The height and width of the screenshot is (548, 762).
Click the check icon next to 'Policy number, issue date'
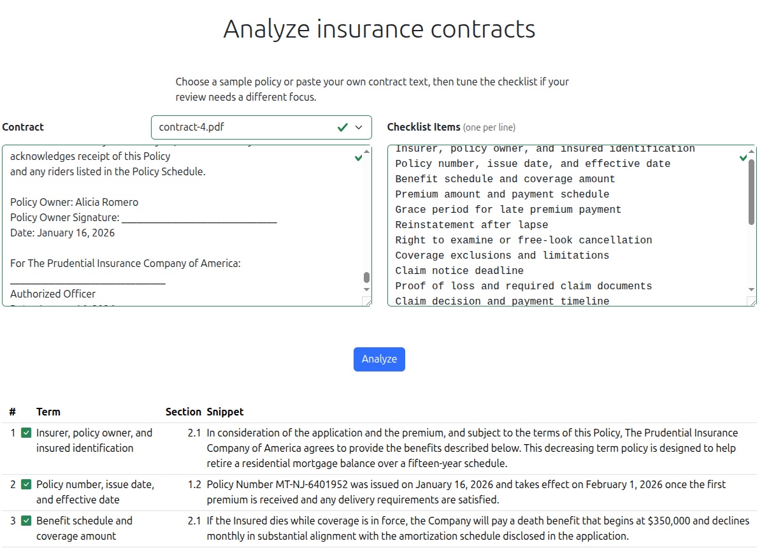pos(25,484)
